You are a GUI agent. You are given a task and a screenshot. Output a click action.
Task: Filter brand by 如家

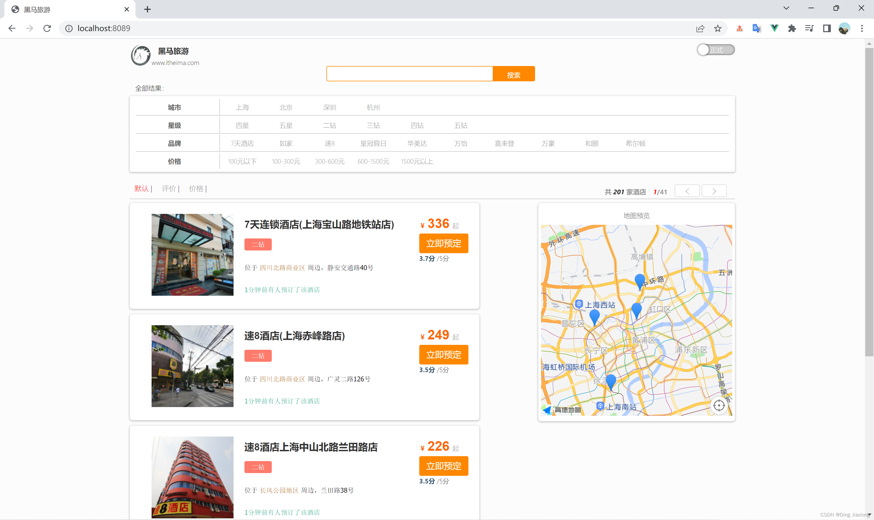pyautogui.click(x=286, y=143)
